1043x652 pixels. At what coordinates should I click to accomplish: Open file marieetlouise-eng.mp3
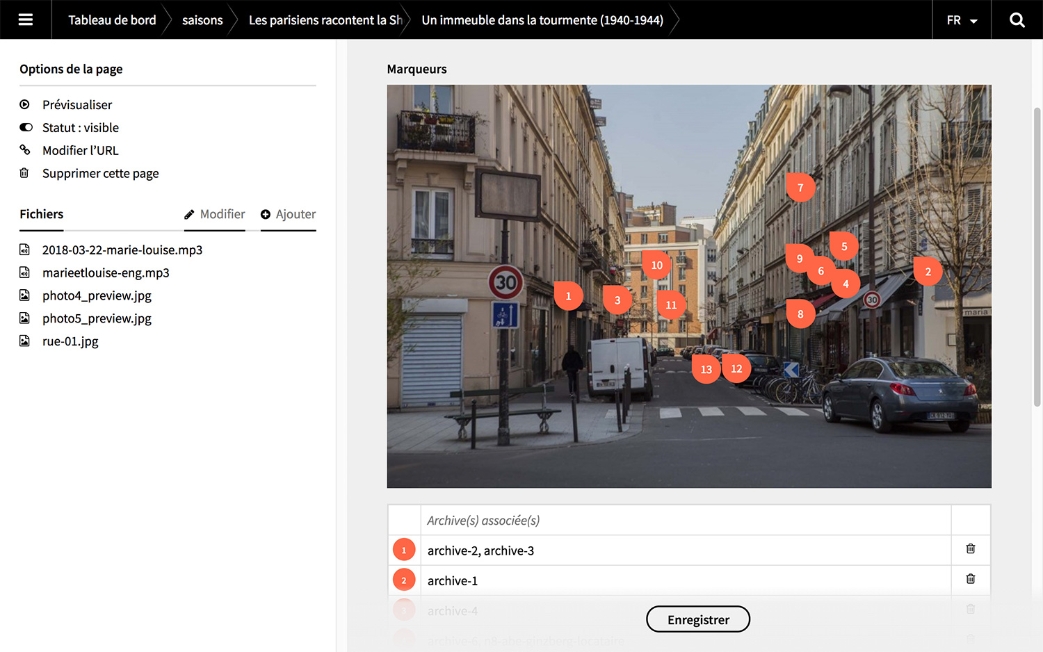tap(106, 273)
